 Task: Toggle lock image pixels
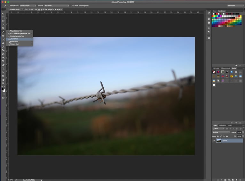click(221, 136)
